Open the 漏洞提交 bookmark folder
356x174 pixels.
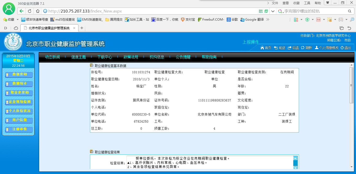click(x=114, y=20)
